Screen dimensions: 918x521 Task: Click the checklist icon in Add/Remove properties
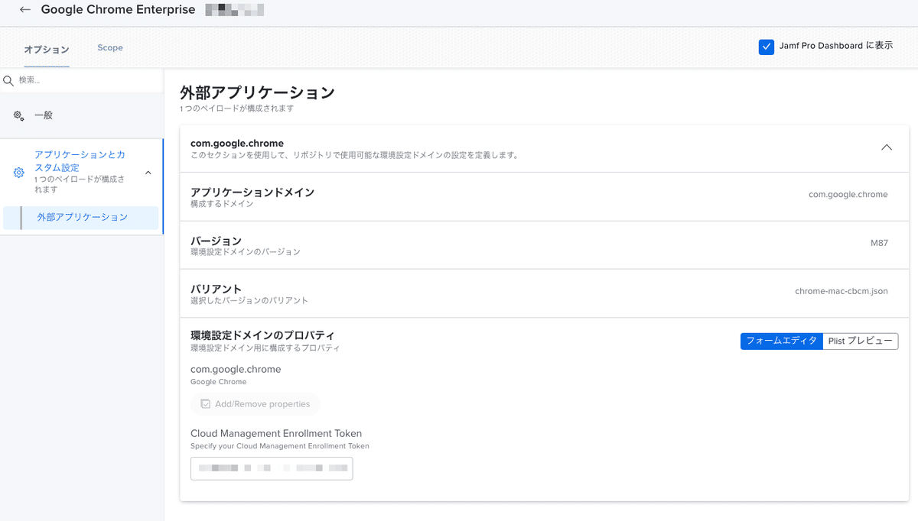205,404
